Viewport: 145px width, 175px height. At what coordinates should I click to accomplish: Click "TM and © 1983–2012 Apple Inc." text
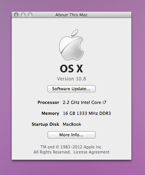[71, 147]
